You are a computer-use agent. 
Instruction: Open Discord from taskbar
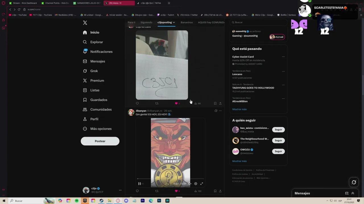126,201
